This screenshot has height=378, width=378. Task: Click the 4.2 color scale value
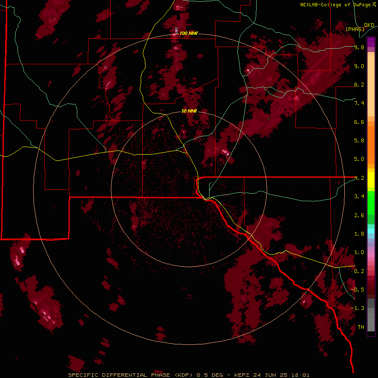tap(359, 178)
